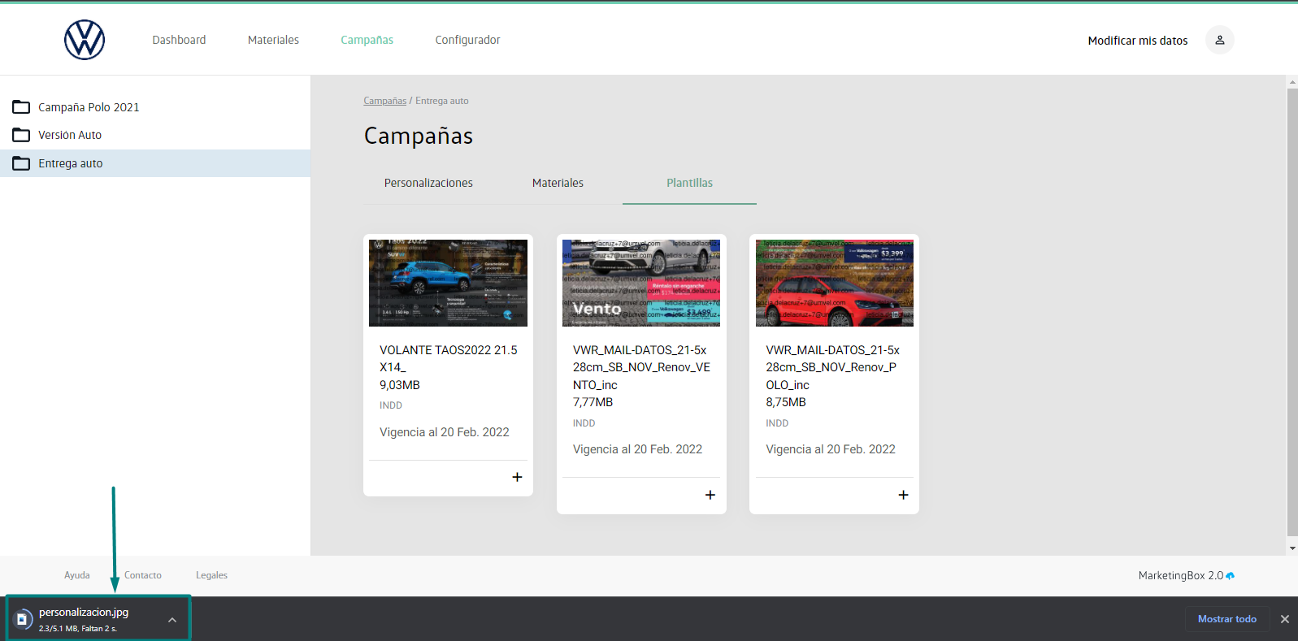This screenshot has height=641, width=1298.
Task: Expand the Renov_POLO_inc card plus icon
Action: [x=903, y=495]
